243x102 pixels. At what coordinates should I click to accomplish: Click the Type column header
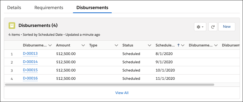coord(93,45)
